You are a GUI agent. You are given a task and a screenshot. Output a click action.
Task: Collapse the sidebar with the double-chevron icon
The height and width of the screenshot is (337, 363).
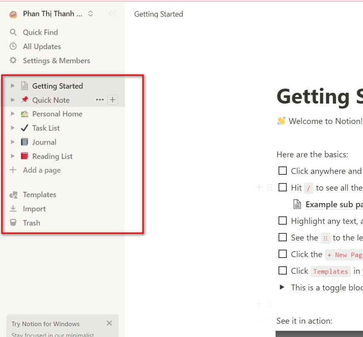[x=112, y=14]
